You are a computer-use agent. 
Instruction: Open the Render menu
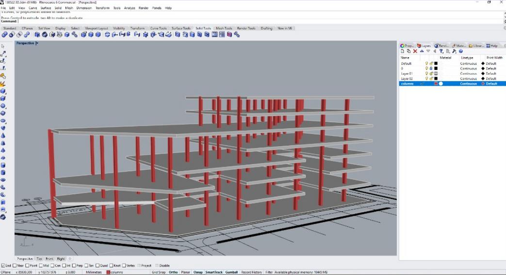[143, 8]
